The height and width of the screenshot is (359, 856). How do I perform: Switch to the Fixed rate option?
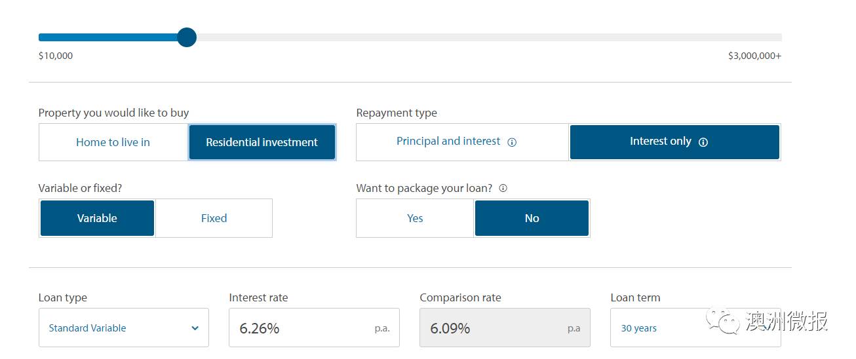pos(214,218)
